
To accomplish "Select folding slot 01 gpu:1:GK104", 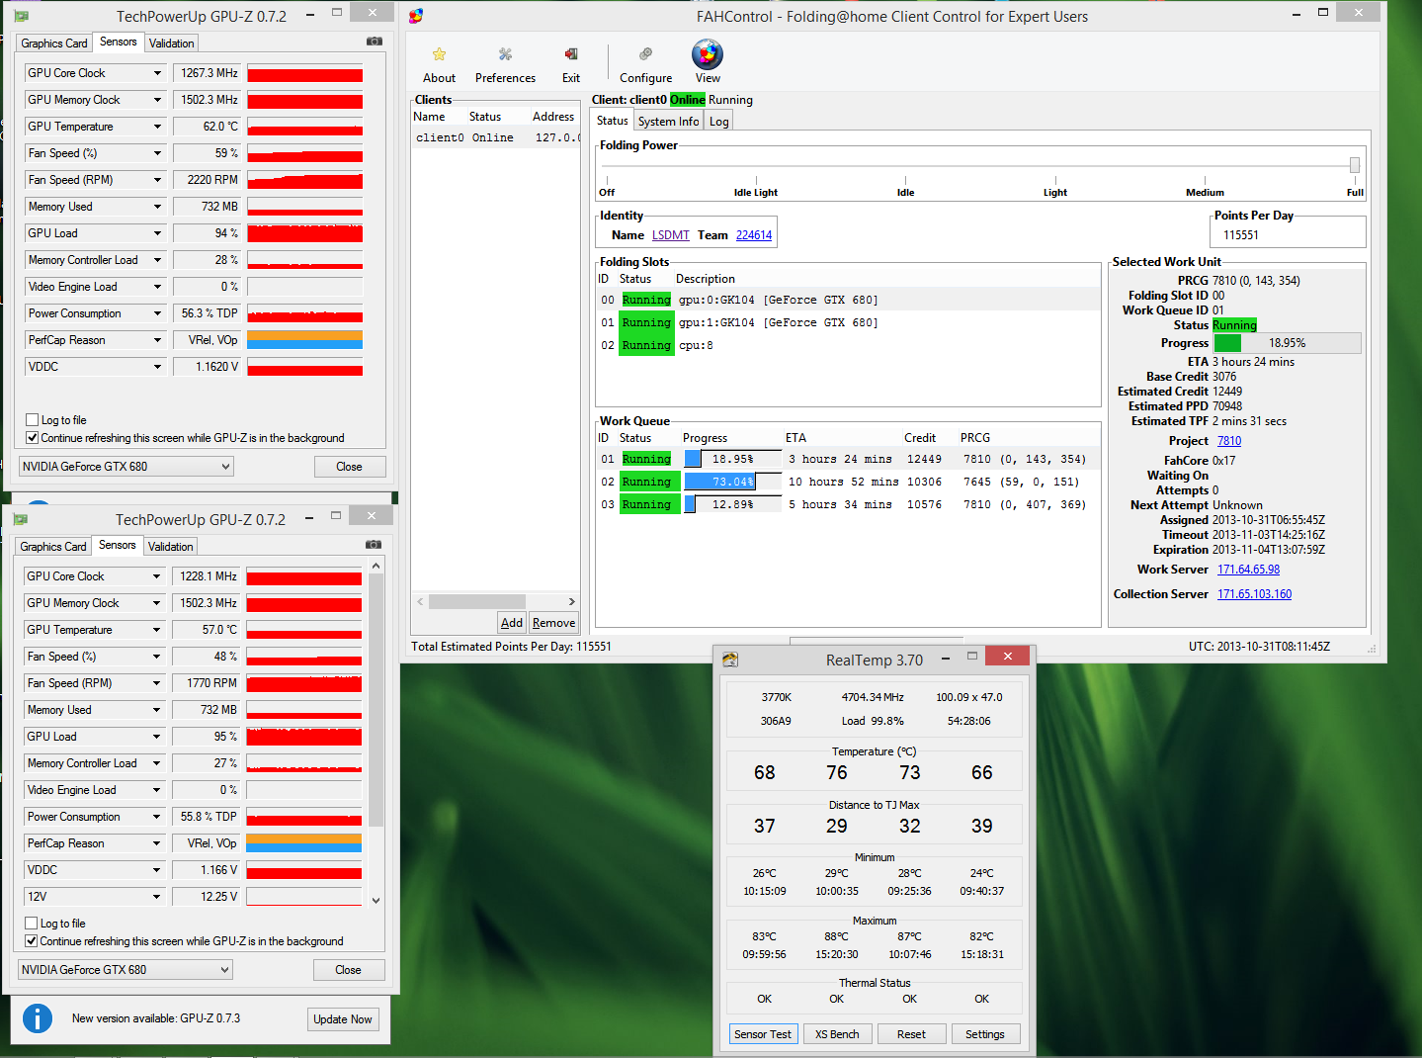I will point(848,322).
